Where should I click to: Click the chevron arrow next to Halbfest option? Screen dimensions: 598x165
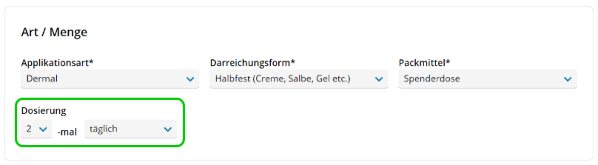379,79
